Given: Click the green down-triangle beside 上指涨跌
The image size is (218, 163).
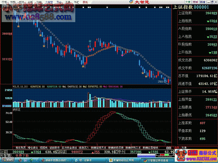Looking at the screenshot, I should (x=207, y=21).
